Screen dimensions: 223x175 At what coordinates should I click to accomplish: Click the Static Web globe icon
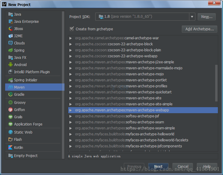click(11, 132)
